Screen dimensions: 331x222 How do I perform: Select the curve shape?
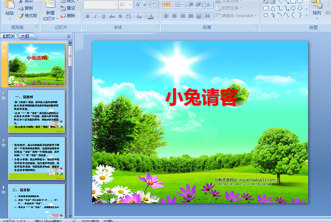[x=286, y=15]
